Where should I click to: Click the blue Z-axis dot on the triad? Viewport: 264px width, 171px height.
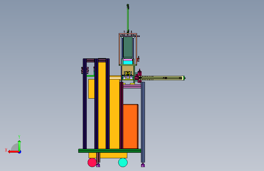pyautogui.click(x=20, y=152)
